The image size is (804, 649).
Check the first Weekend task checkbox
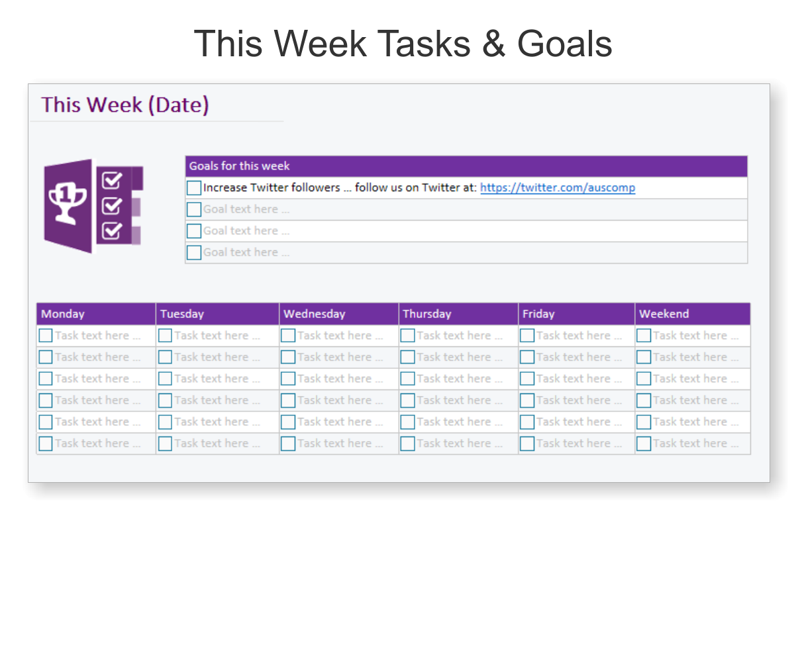point(643,336)
